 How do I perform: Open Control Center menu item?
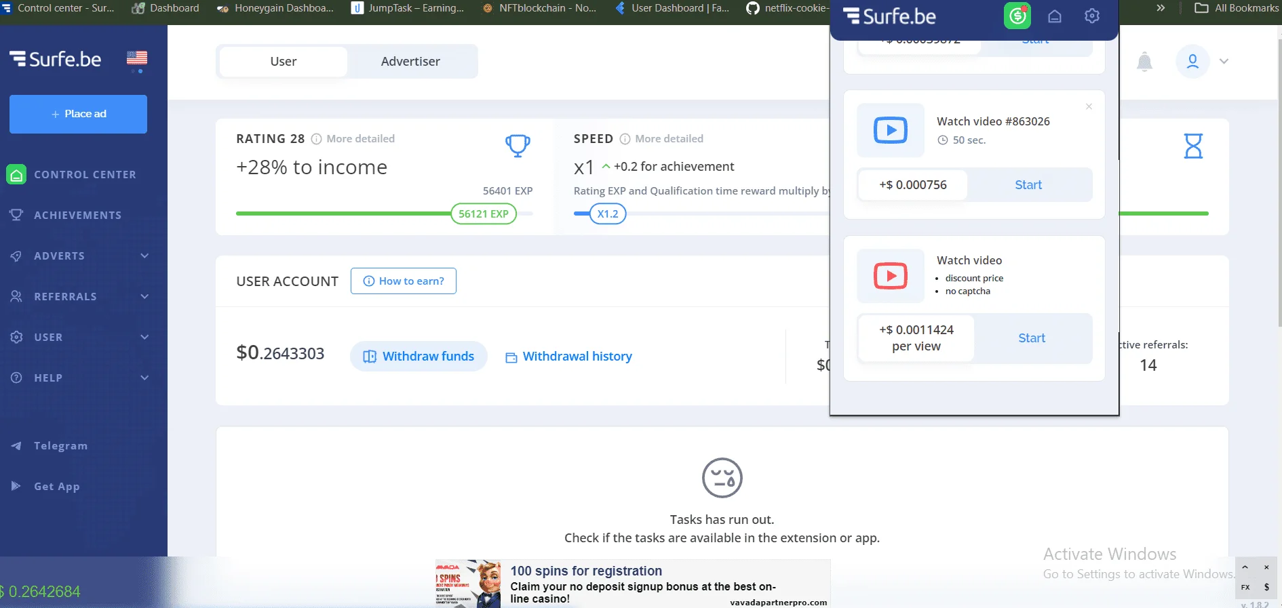pos(85,175)
